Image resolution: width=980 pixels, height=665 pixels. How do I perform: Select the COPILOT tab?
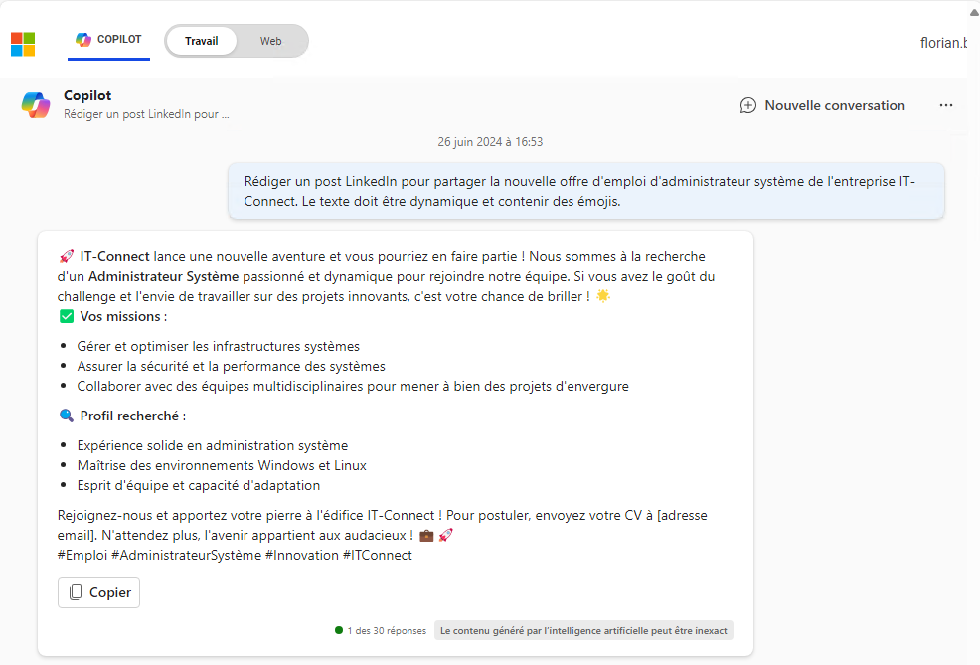point(108,40)
